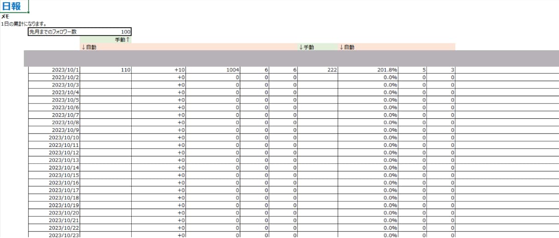The width and height of the screenshot is (559, 238).
Task: Click the +0 cell in the 2023/10/16 row
Action: (159, 182)
